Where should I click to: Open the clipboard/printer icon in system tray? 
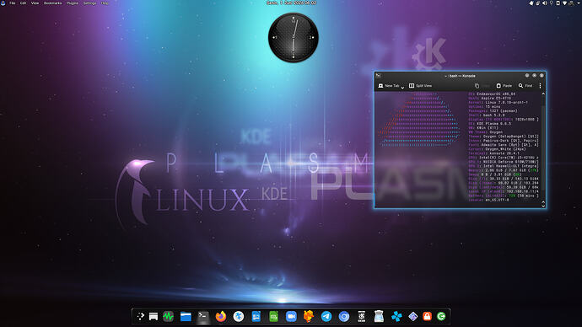tap(538, 3)
